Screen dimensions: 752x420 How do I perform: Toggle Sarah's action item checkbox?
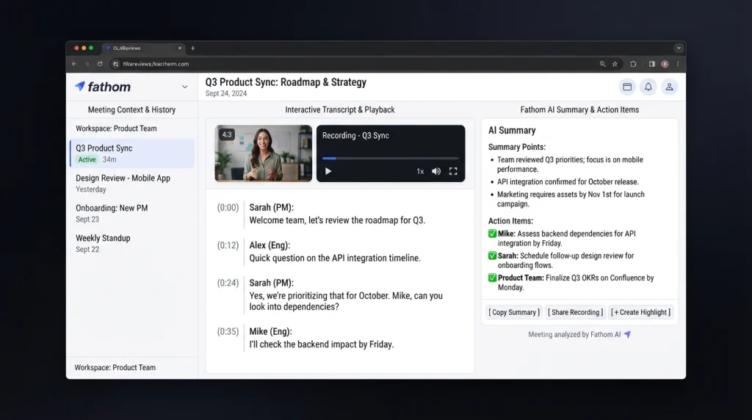492,256
